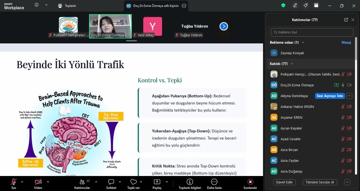Click the Davet Edin button
The height and width of the screenshot is (191, 360).
pos(284,182)
